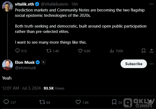Open the @elonmusk handle link
The height and width of the screenshot is (109, 156).
pyautogui.click(x=25, y=68)
